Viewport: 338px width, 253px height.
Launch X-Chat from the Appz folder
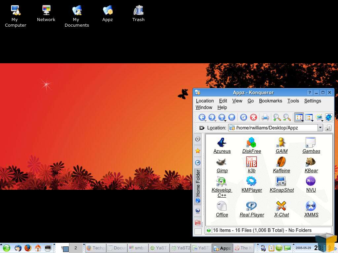281,209
